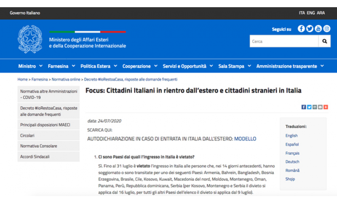337x204 pixels.
Task: Open the Ministro navigation item
Action: point(27,66)
